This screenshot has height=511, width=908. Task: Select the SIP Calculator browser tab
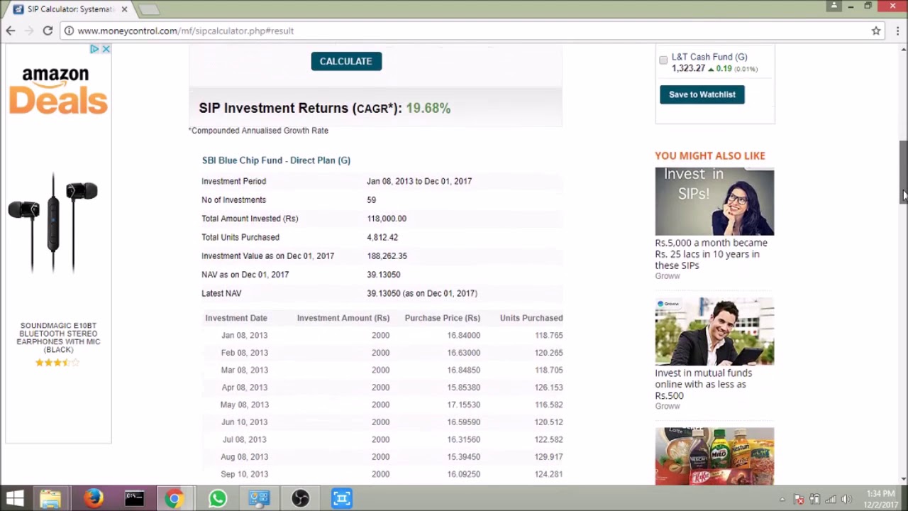click(71, 9)
